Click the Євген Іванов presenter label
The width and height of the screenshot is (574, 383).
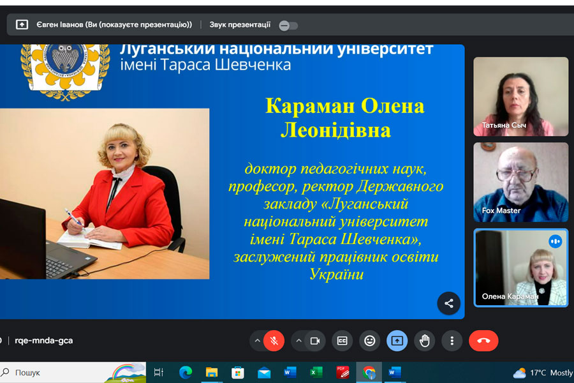(114, 24)
